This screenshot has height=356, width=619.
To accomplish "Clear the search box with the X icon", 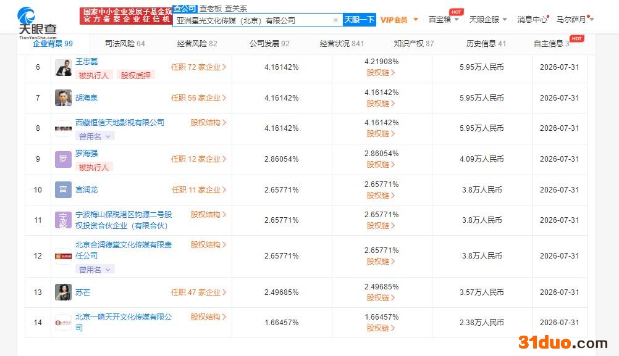I will pyautogui.click(x=335, y=20).
